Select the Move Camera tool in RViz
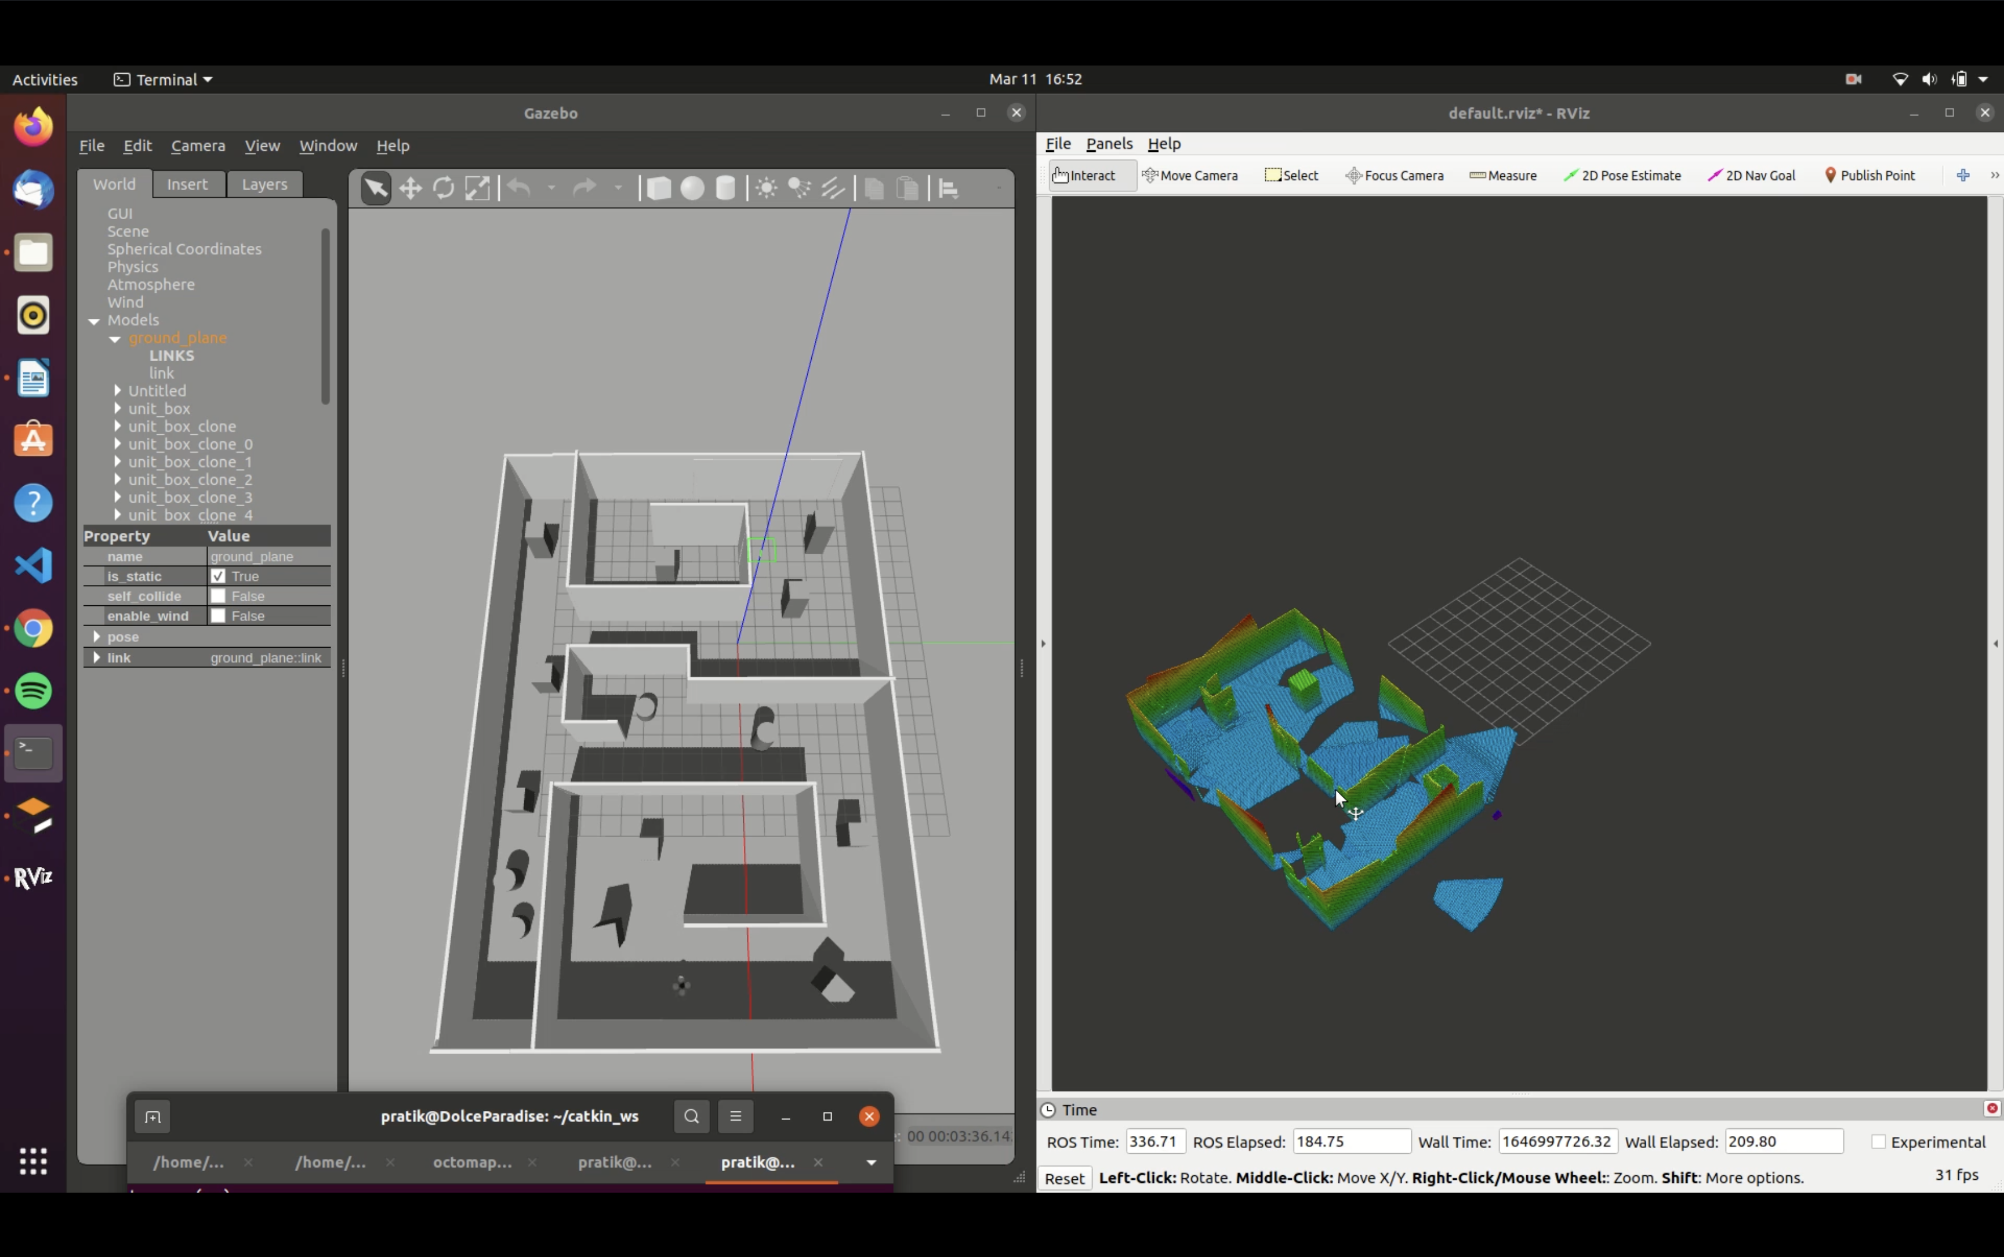 click(1189, 176)
